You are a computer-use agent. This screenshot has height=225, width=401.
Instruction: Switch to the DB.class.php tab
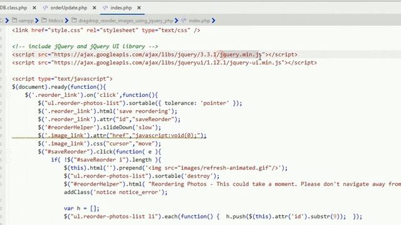[x=13, y=8]
